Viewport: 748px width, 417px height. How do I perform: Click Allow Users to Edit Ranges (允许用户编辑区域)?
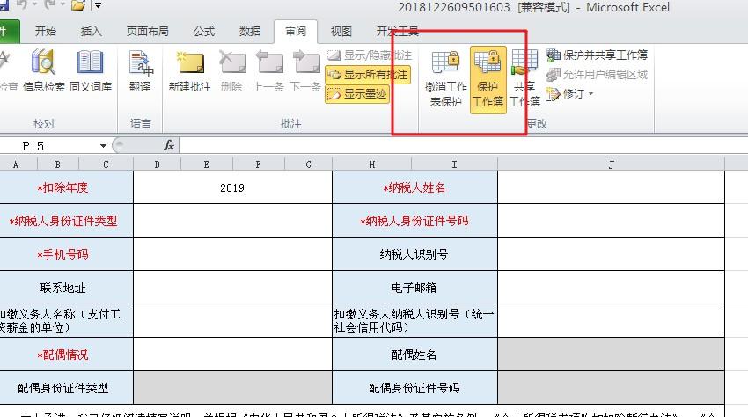pos(598,75)
